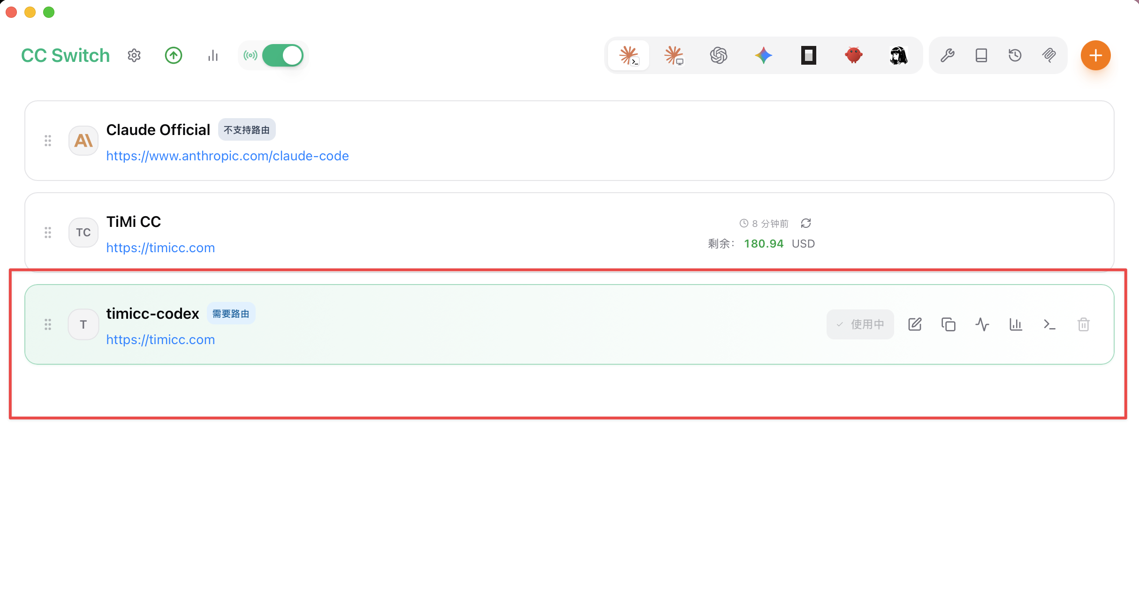Select the Claude Desktop app tab

click(674, 55)
